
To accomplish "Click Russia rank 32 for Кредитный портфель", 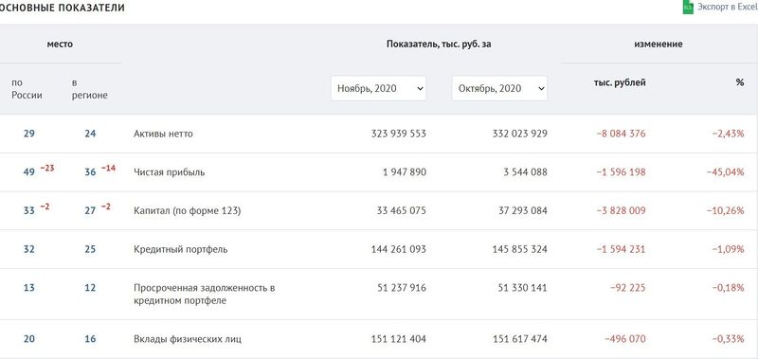I will click(x=29, y=250).
